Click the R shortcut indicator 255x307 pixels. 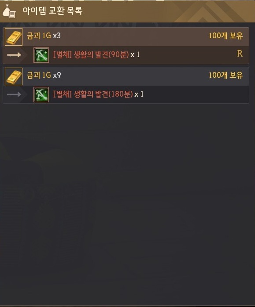[240, 54]
